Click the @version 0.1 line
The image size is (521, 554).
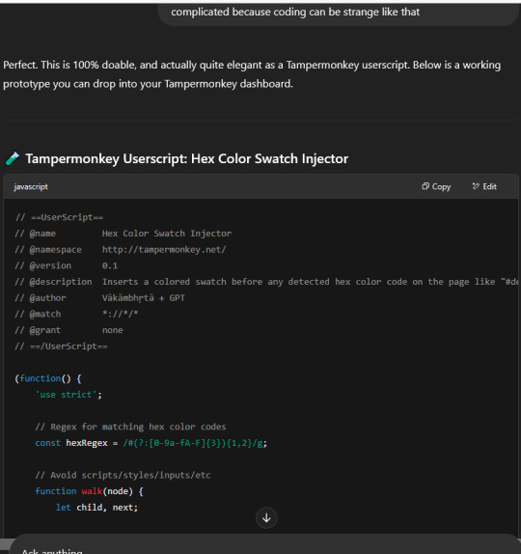66,265
